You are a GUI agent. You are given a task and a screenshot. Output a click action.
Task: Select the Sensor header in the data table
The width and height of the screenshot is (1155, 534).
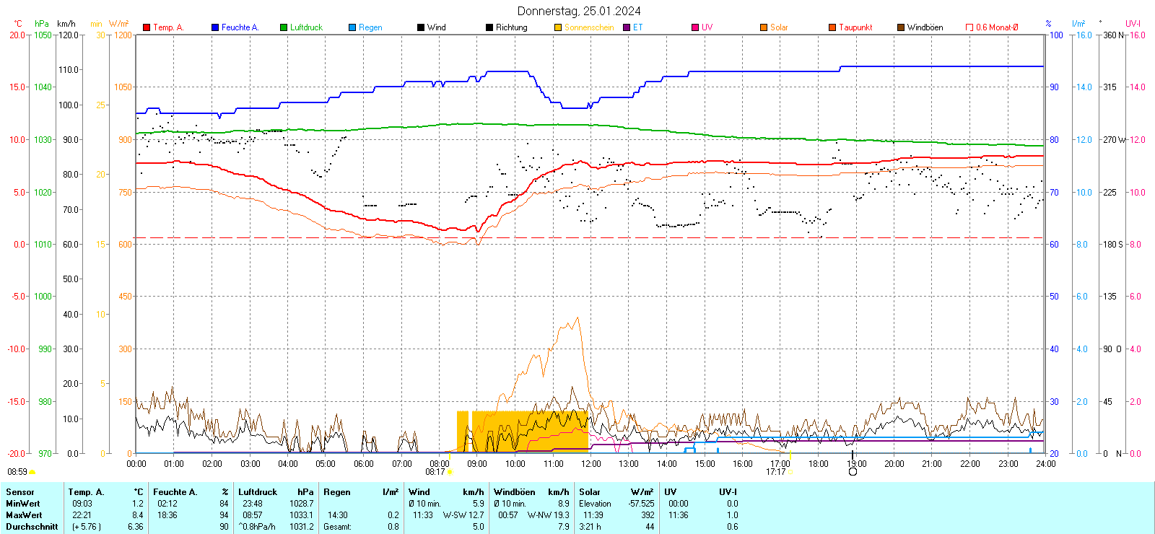20,492
